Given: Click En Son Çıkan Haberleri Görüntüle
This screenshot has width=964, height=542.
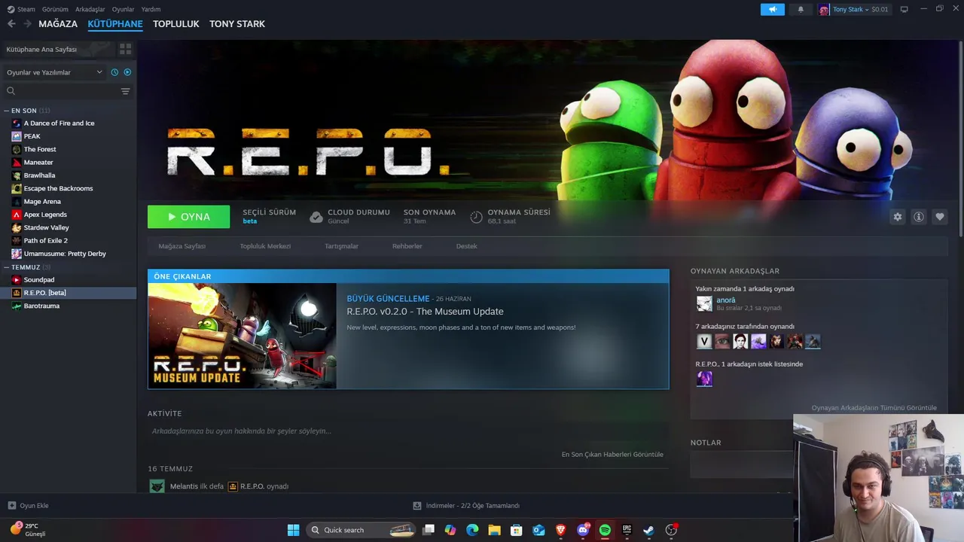Looking at the screenshot, I should (x=612, y=455).
